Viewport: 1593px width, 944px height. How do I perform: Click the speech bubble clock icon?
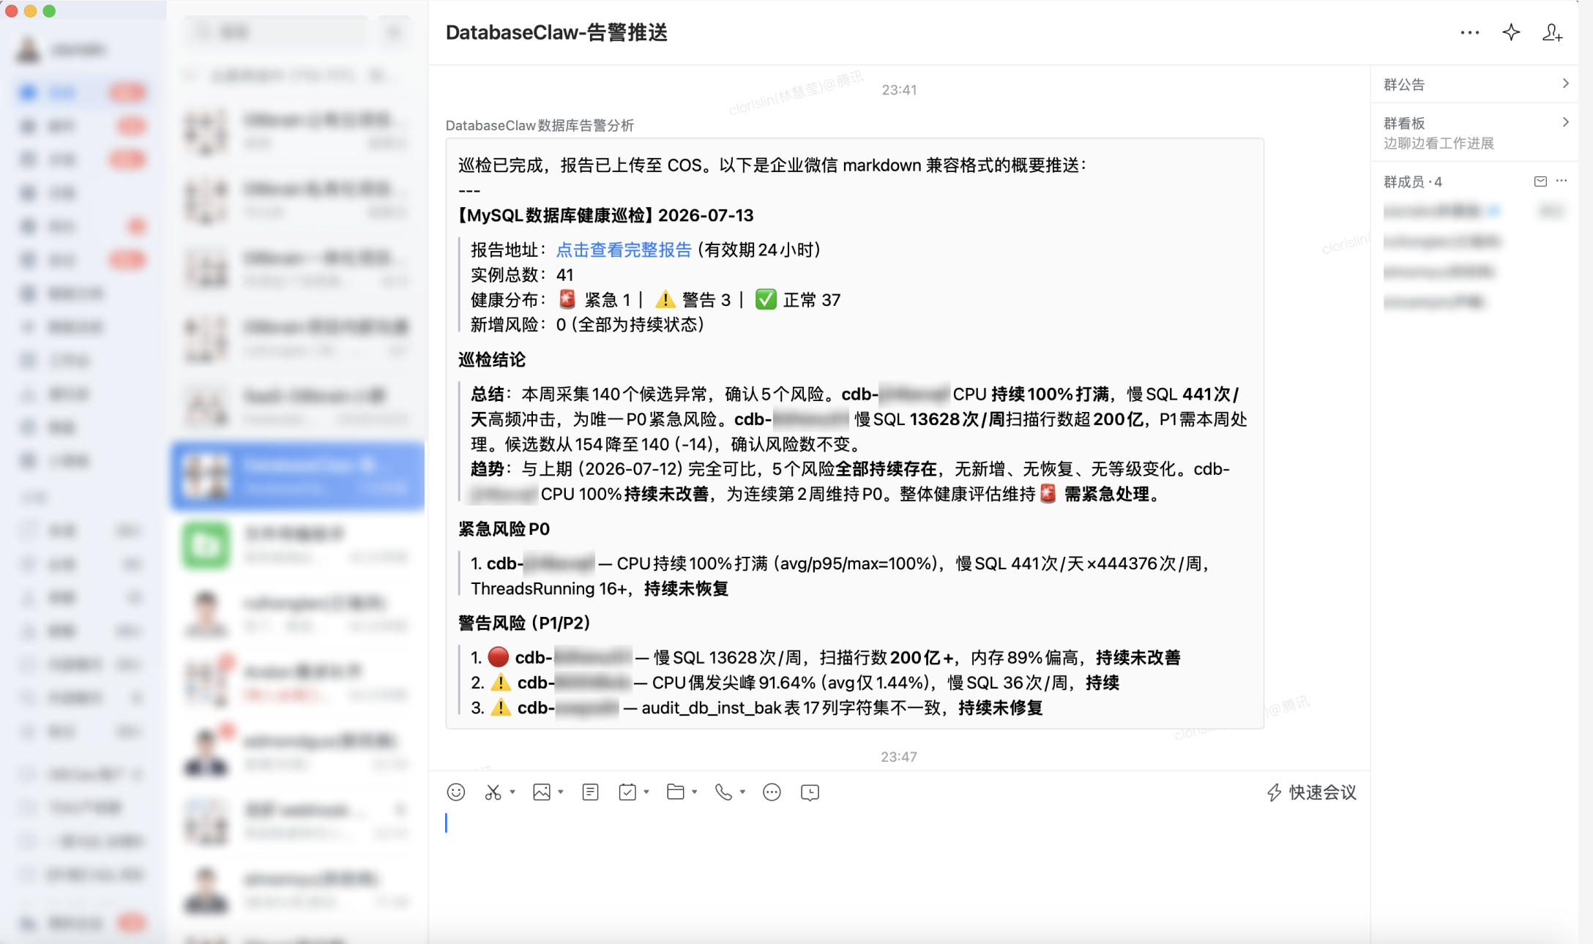(810, 793)
